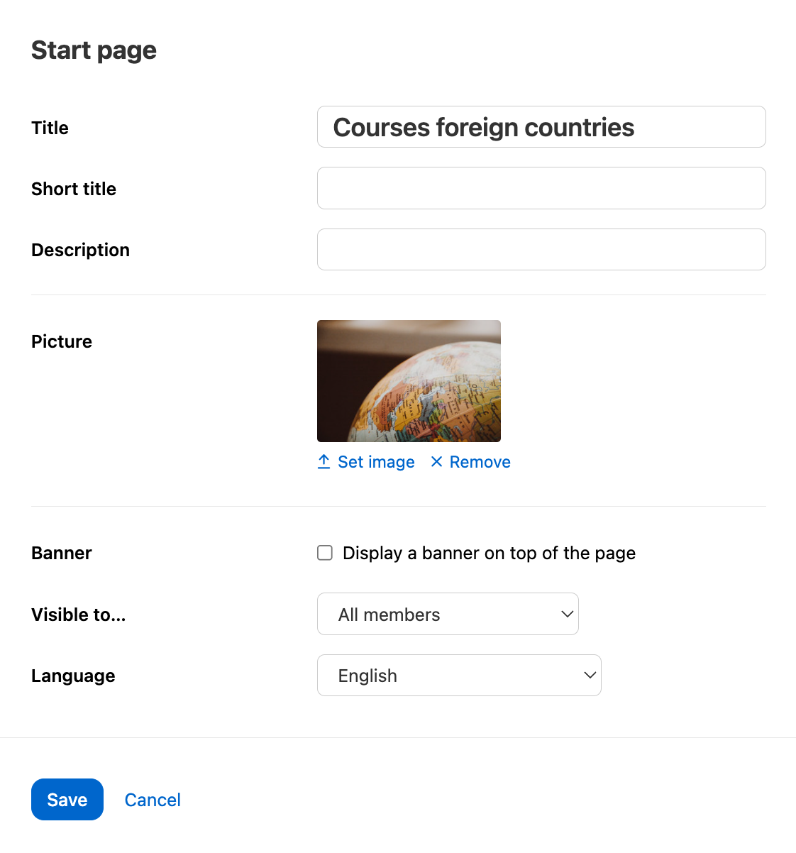796x853 pixels.
Task: Click the 'Set image' link text
Action: [376, 462]
